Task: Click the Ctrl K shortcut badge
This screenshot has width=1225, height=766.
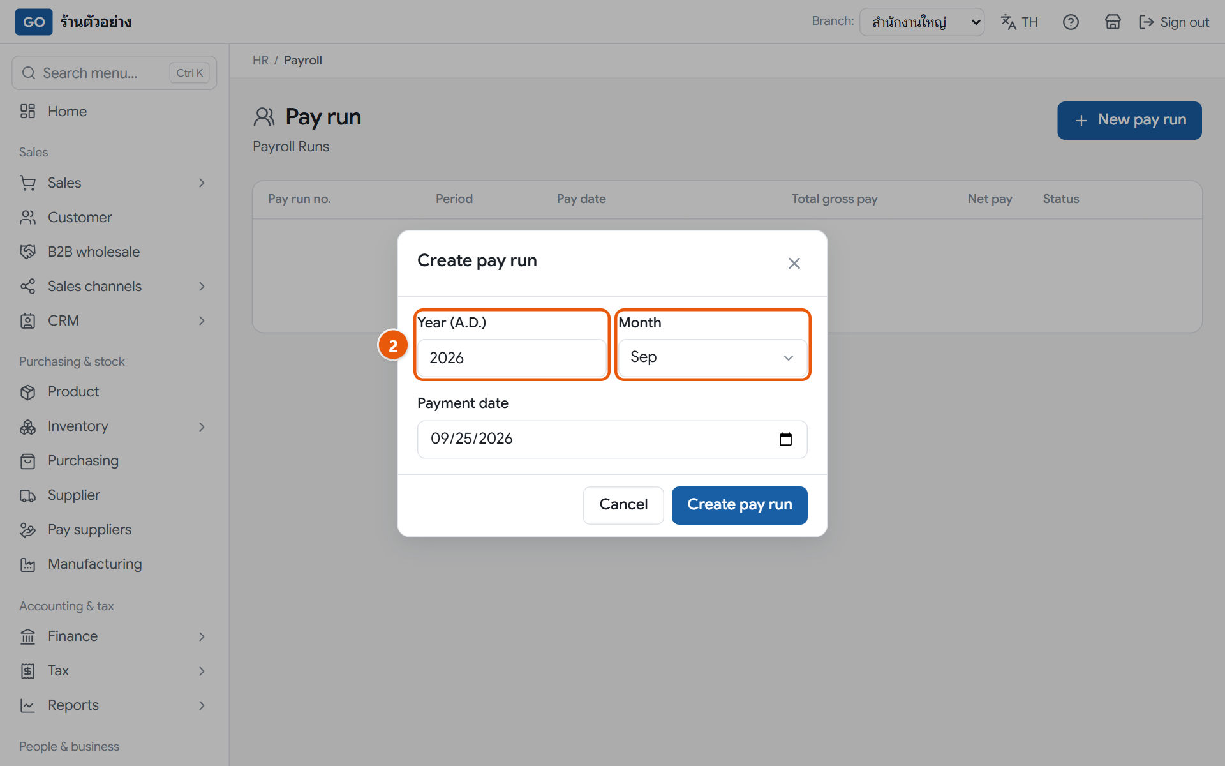Action: click(189, 73)
